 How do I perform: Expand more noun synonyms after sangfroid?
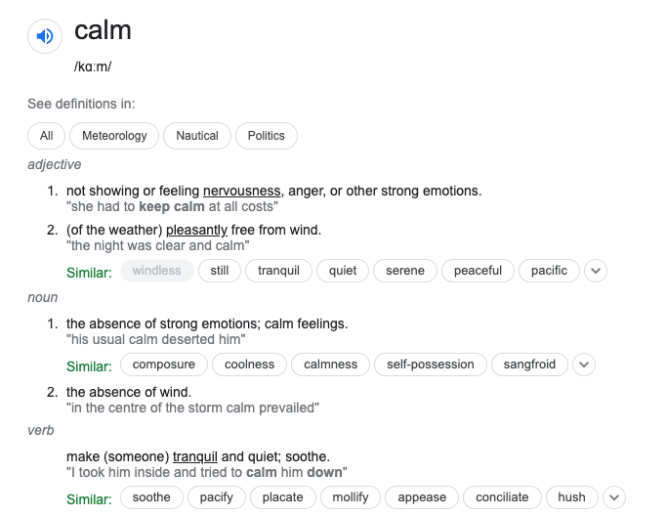[x=583, y=365]
